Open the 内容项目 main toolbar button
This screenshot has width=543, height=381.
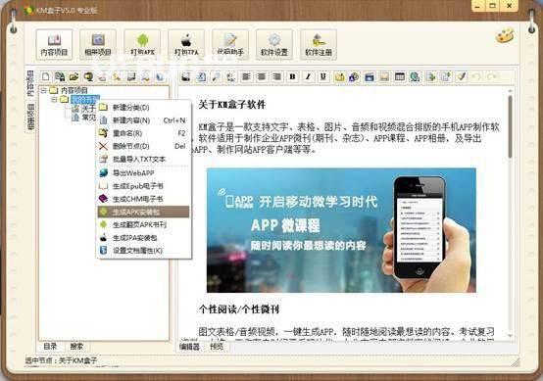pyautogui.click(x=54, y=45)
